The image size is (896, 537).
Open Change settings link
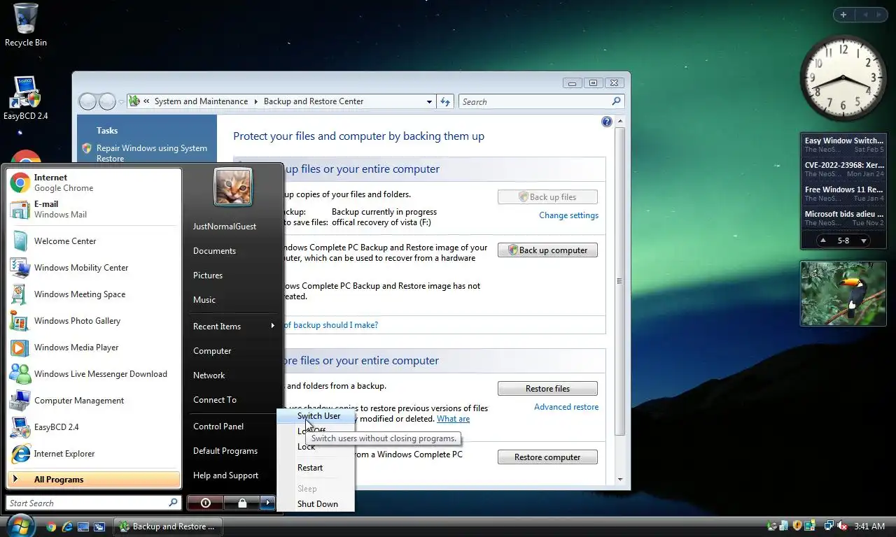[x=568, y=215]
